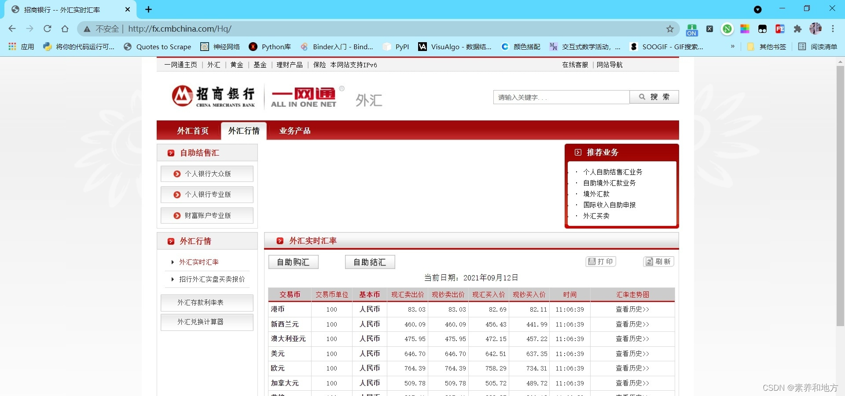Screen dimensions: 845x396
Task: Select 外汇实时汇率 in sidebar
Action: tap(198, 262)
